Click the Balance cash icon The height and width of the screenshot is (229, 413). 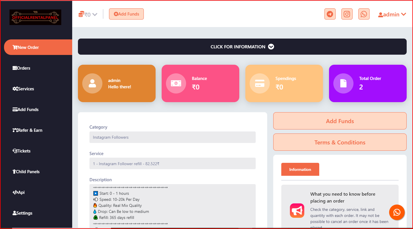pos(176,83)
